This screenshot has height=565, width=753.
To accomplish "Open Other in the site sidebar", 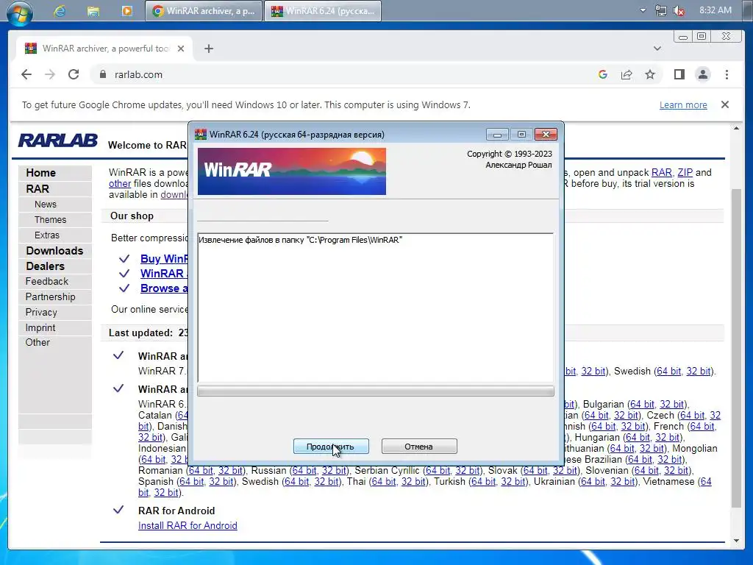I will click(x=38, y=343).
